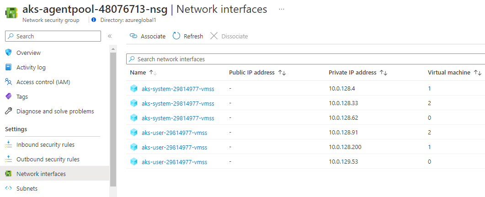The image size is (485, 197).
Task: Click the Refresh circular arrow icon
Action: (x=176, y=36)
